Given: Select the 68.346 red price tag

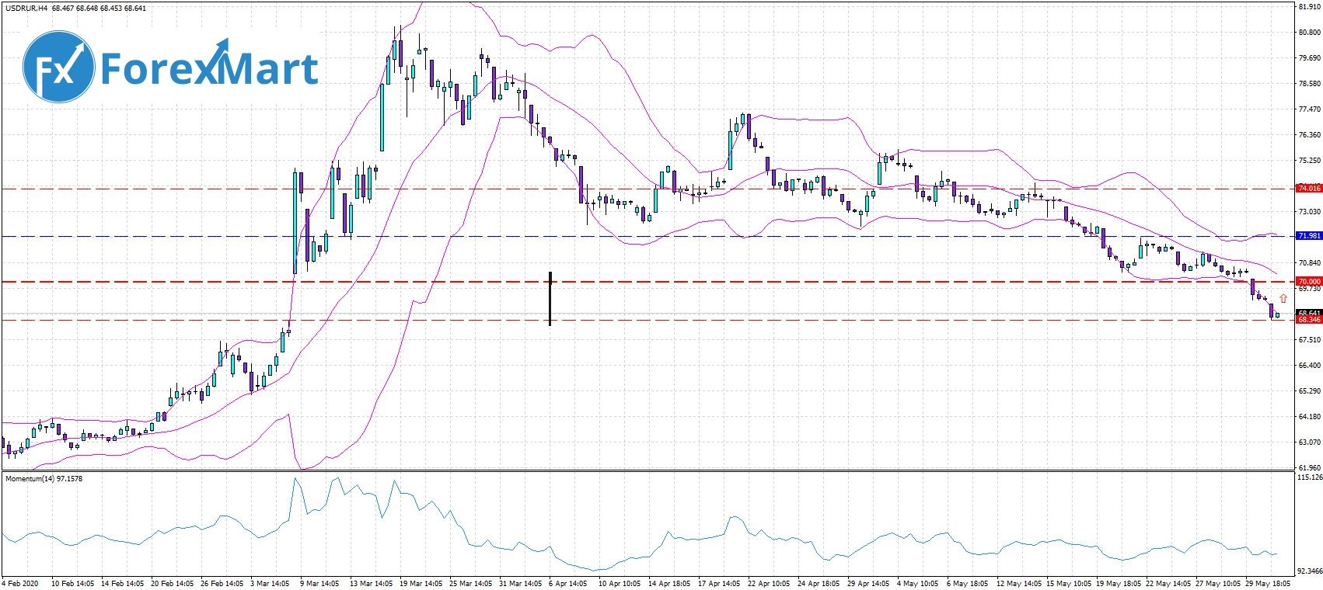Looking at the screenshot, I should (x=1309, y=320).
